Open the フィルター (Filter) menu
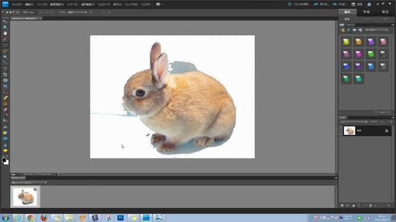The width and height of the screenshot is (396, 222). point(104,4)
